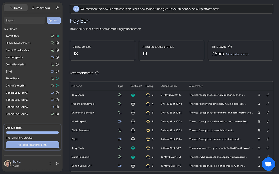Click the help question mark icon in sidebar
Viewport: 279px width, 174px height.
(57, 8)
